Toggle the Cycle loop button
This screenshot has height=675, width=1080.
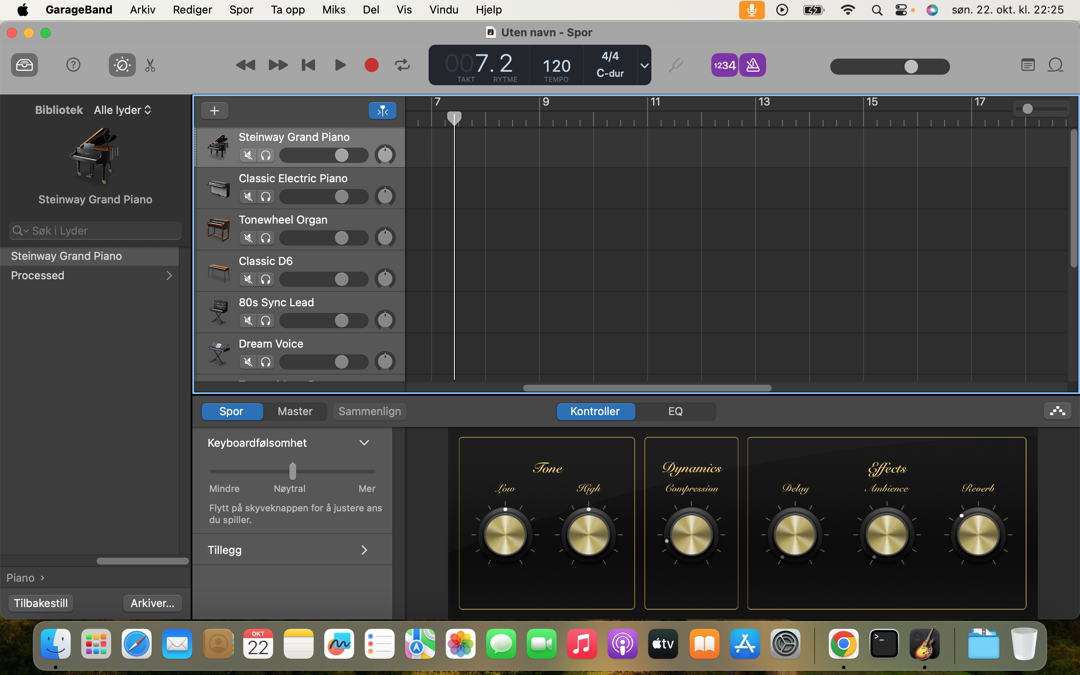tap(402, 65)
